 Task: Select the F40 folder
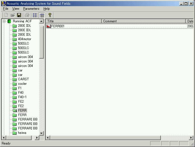21,93
